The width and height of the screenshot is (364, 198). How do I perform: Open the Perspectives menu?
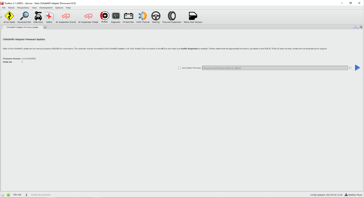(x=23, y=8)
